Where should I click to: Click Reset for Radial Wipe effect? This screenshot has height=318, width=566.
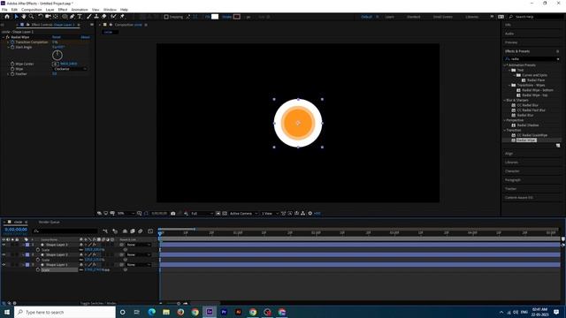click(57, 37)
